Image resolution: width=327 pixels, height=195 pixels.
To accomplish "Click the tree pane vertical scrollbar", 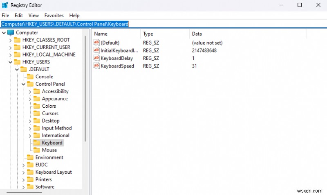I will (85, 89).
